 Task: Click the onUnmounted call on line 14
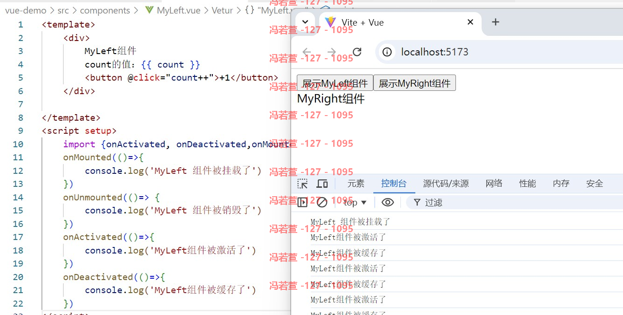pos(92,197)
